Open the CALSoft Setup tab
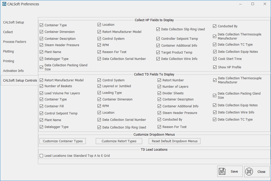 (13, 22)
